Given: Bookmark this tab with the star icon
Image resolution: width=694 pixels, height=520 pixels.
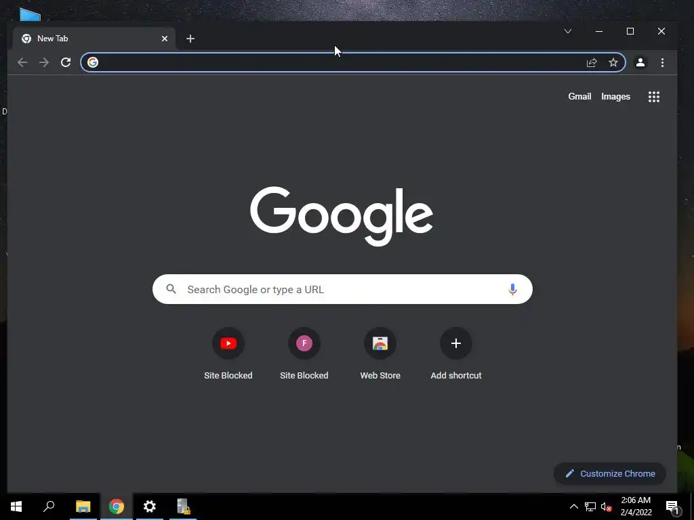Looking at the screenshot, I should 613,62.
